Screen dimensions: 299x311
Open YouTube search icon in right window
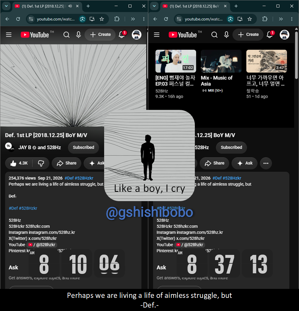click(x=214, y=35)
